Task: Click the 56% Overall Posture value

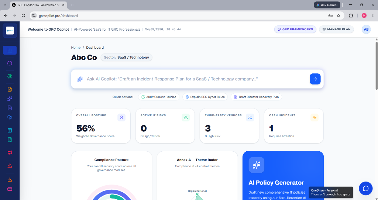Action: [86, 128]
